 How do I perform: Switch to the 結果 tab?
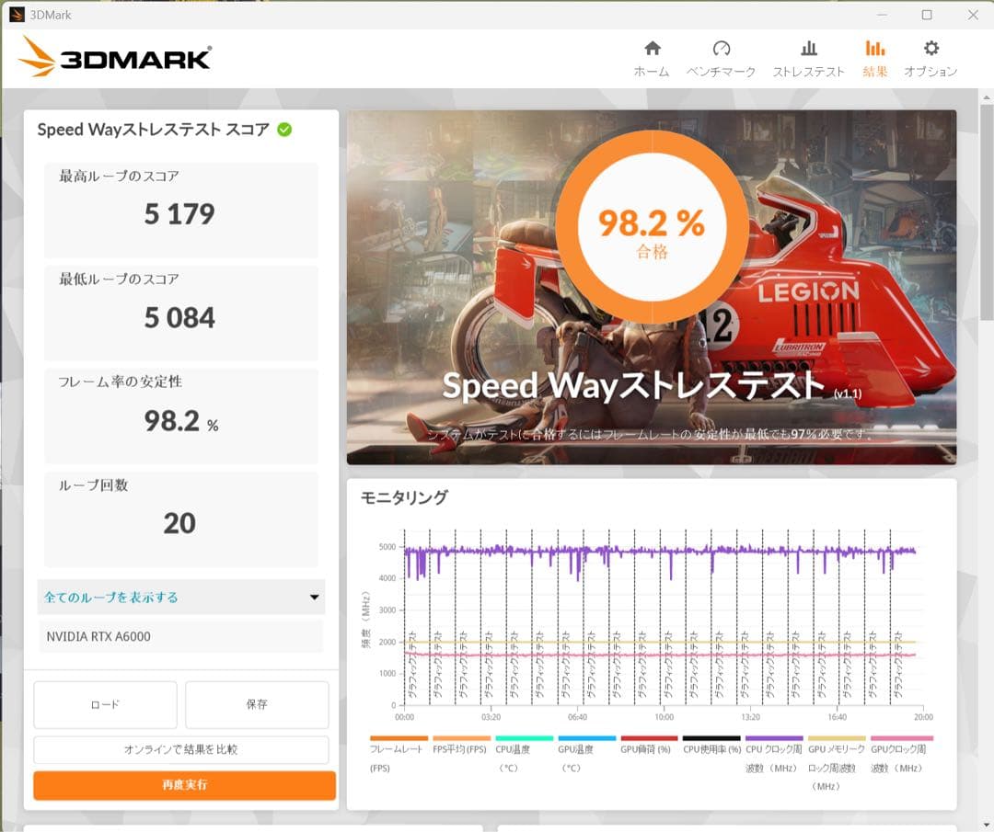click(x=874, y=55)
